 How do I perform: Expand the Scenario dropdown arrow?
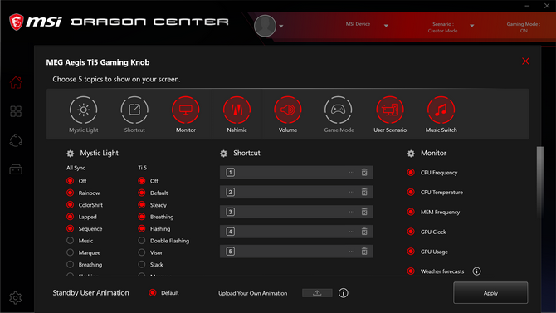click(x=472, y=26)
